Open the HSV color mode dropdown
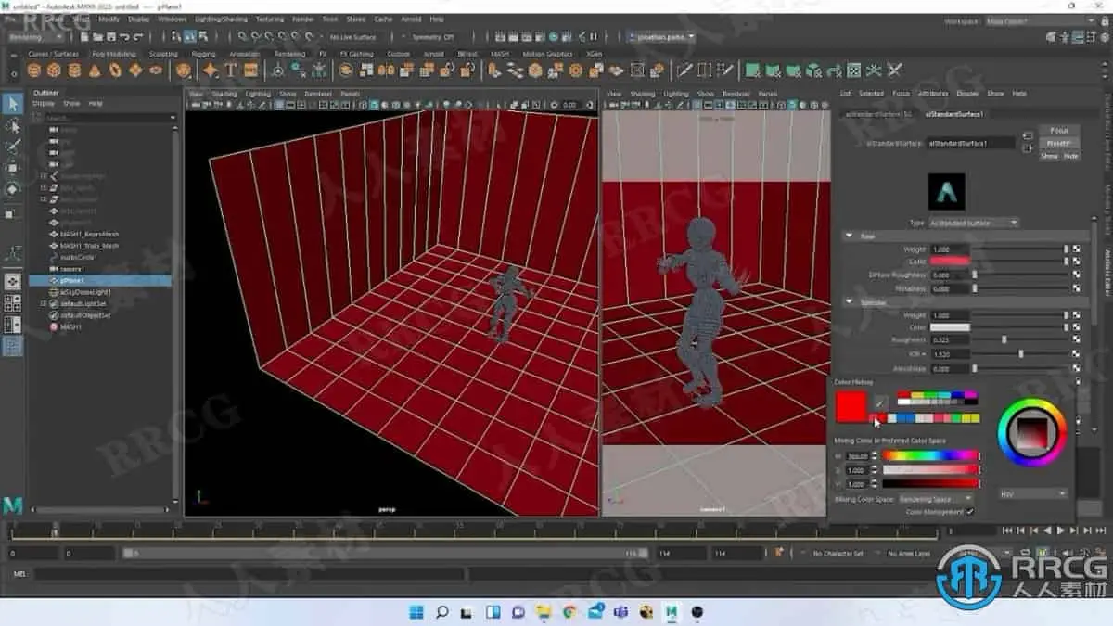1113x626 pixels. [x=1033, y=494]
